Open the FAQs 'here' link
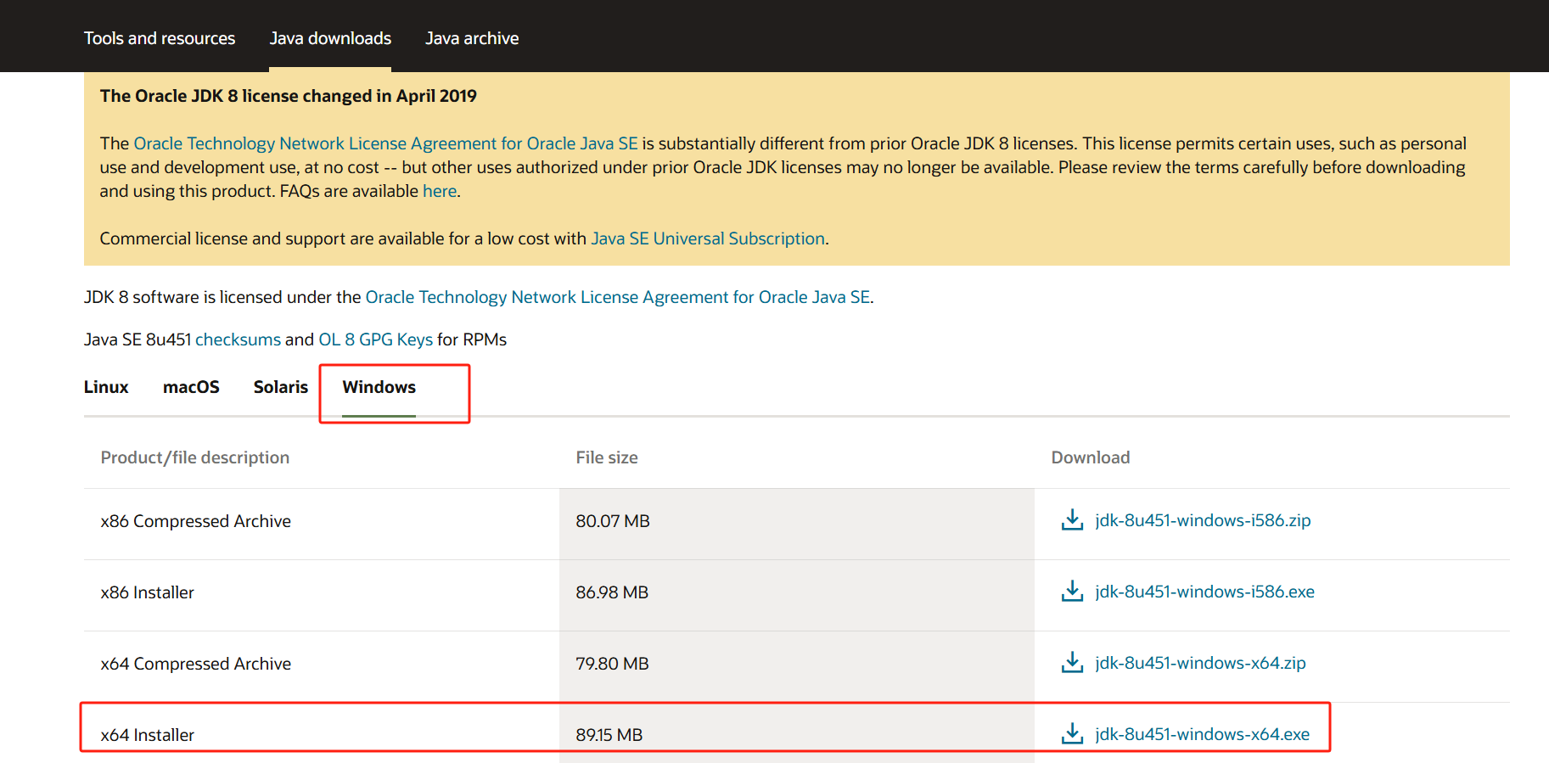 (x=440, y=191)
